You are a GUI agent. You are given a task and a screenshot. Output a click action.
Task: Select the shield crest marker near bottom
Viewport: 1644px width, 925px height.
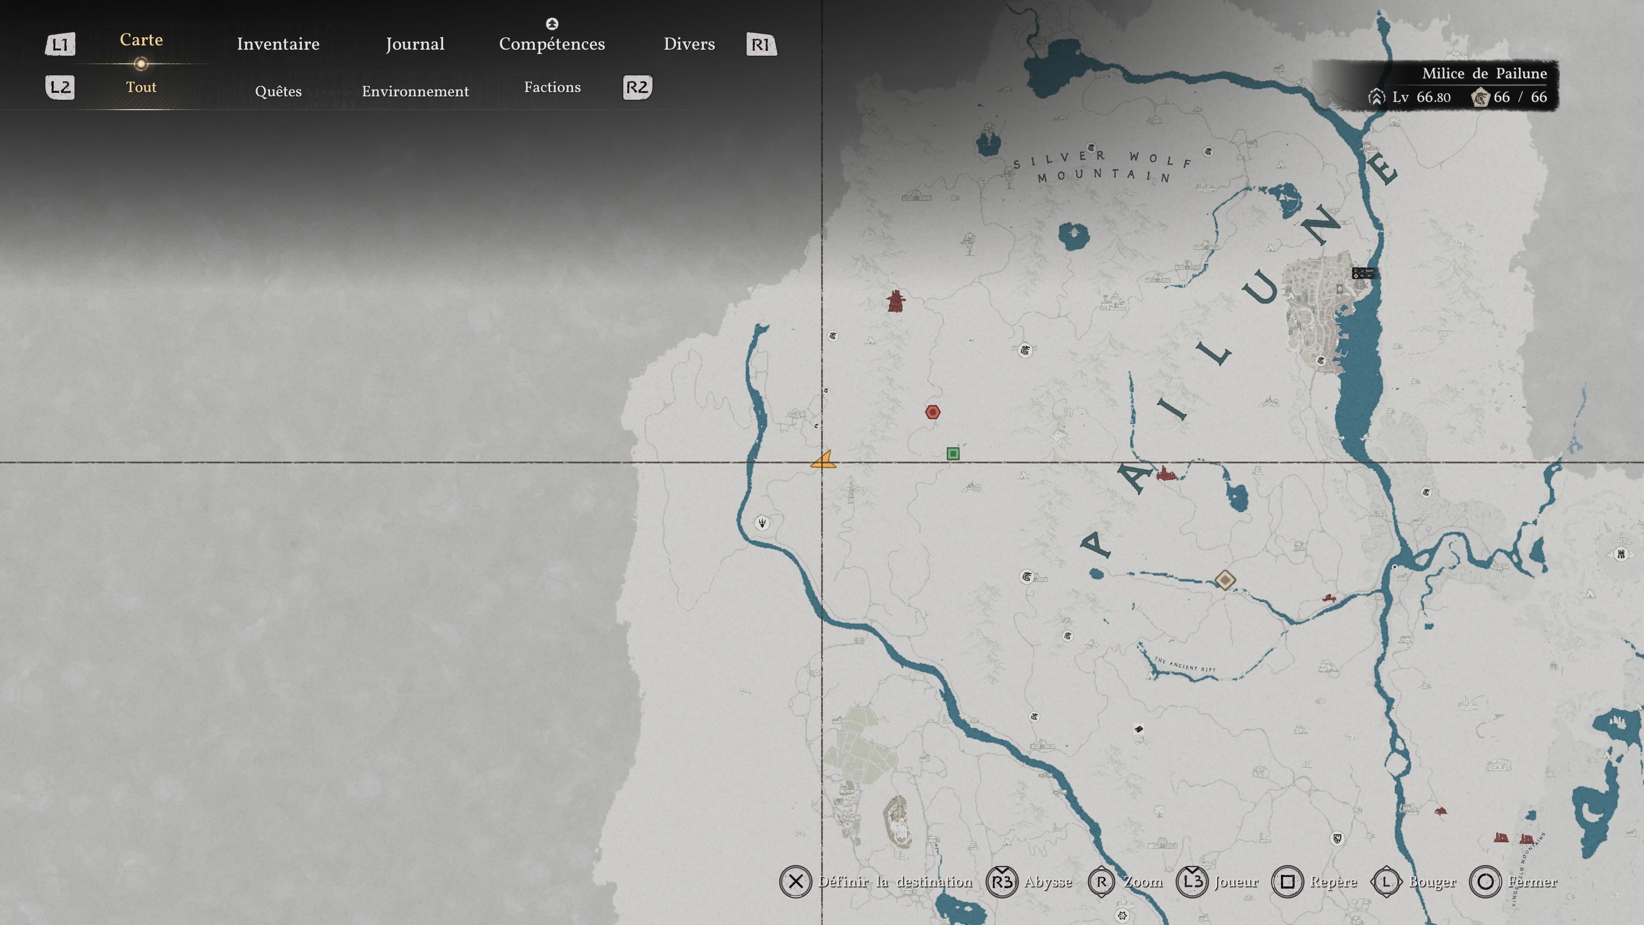tap(1337, 838)
